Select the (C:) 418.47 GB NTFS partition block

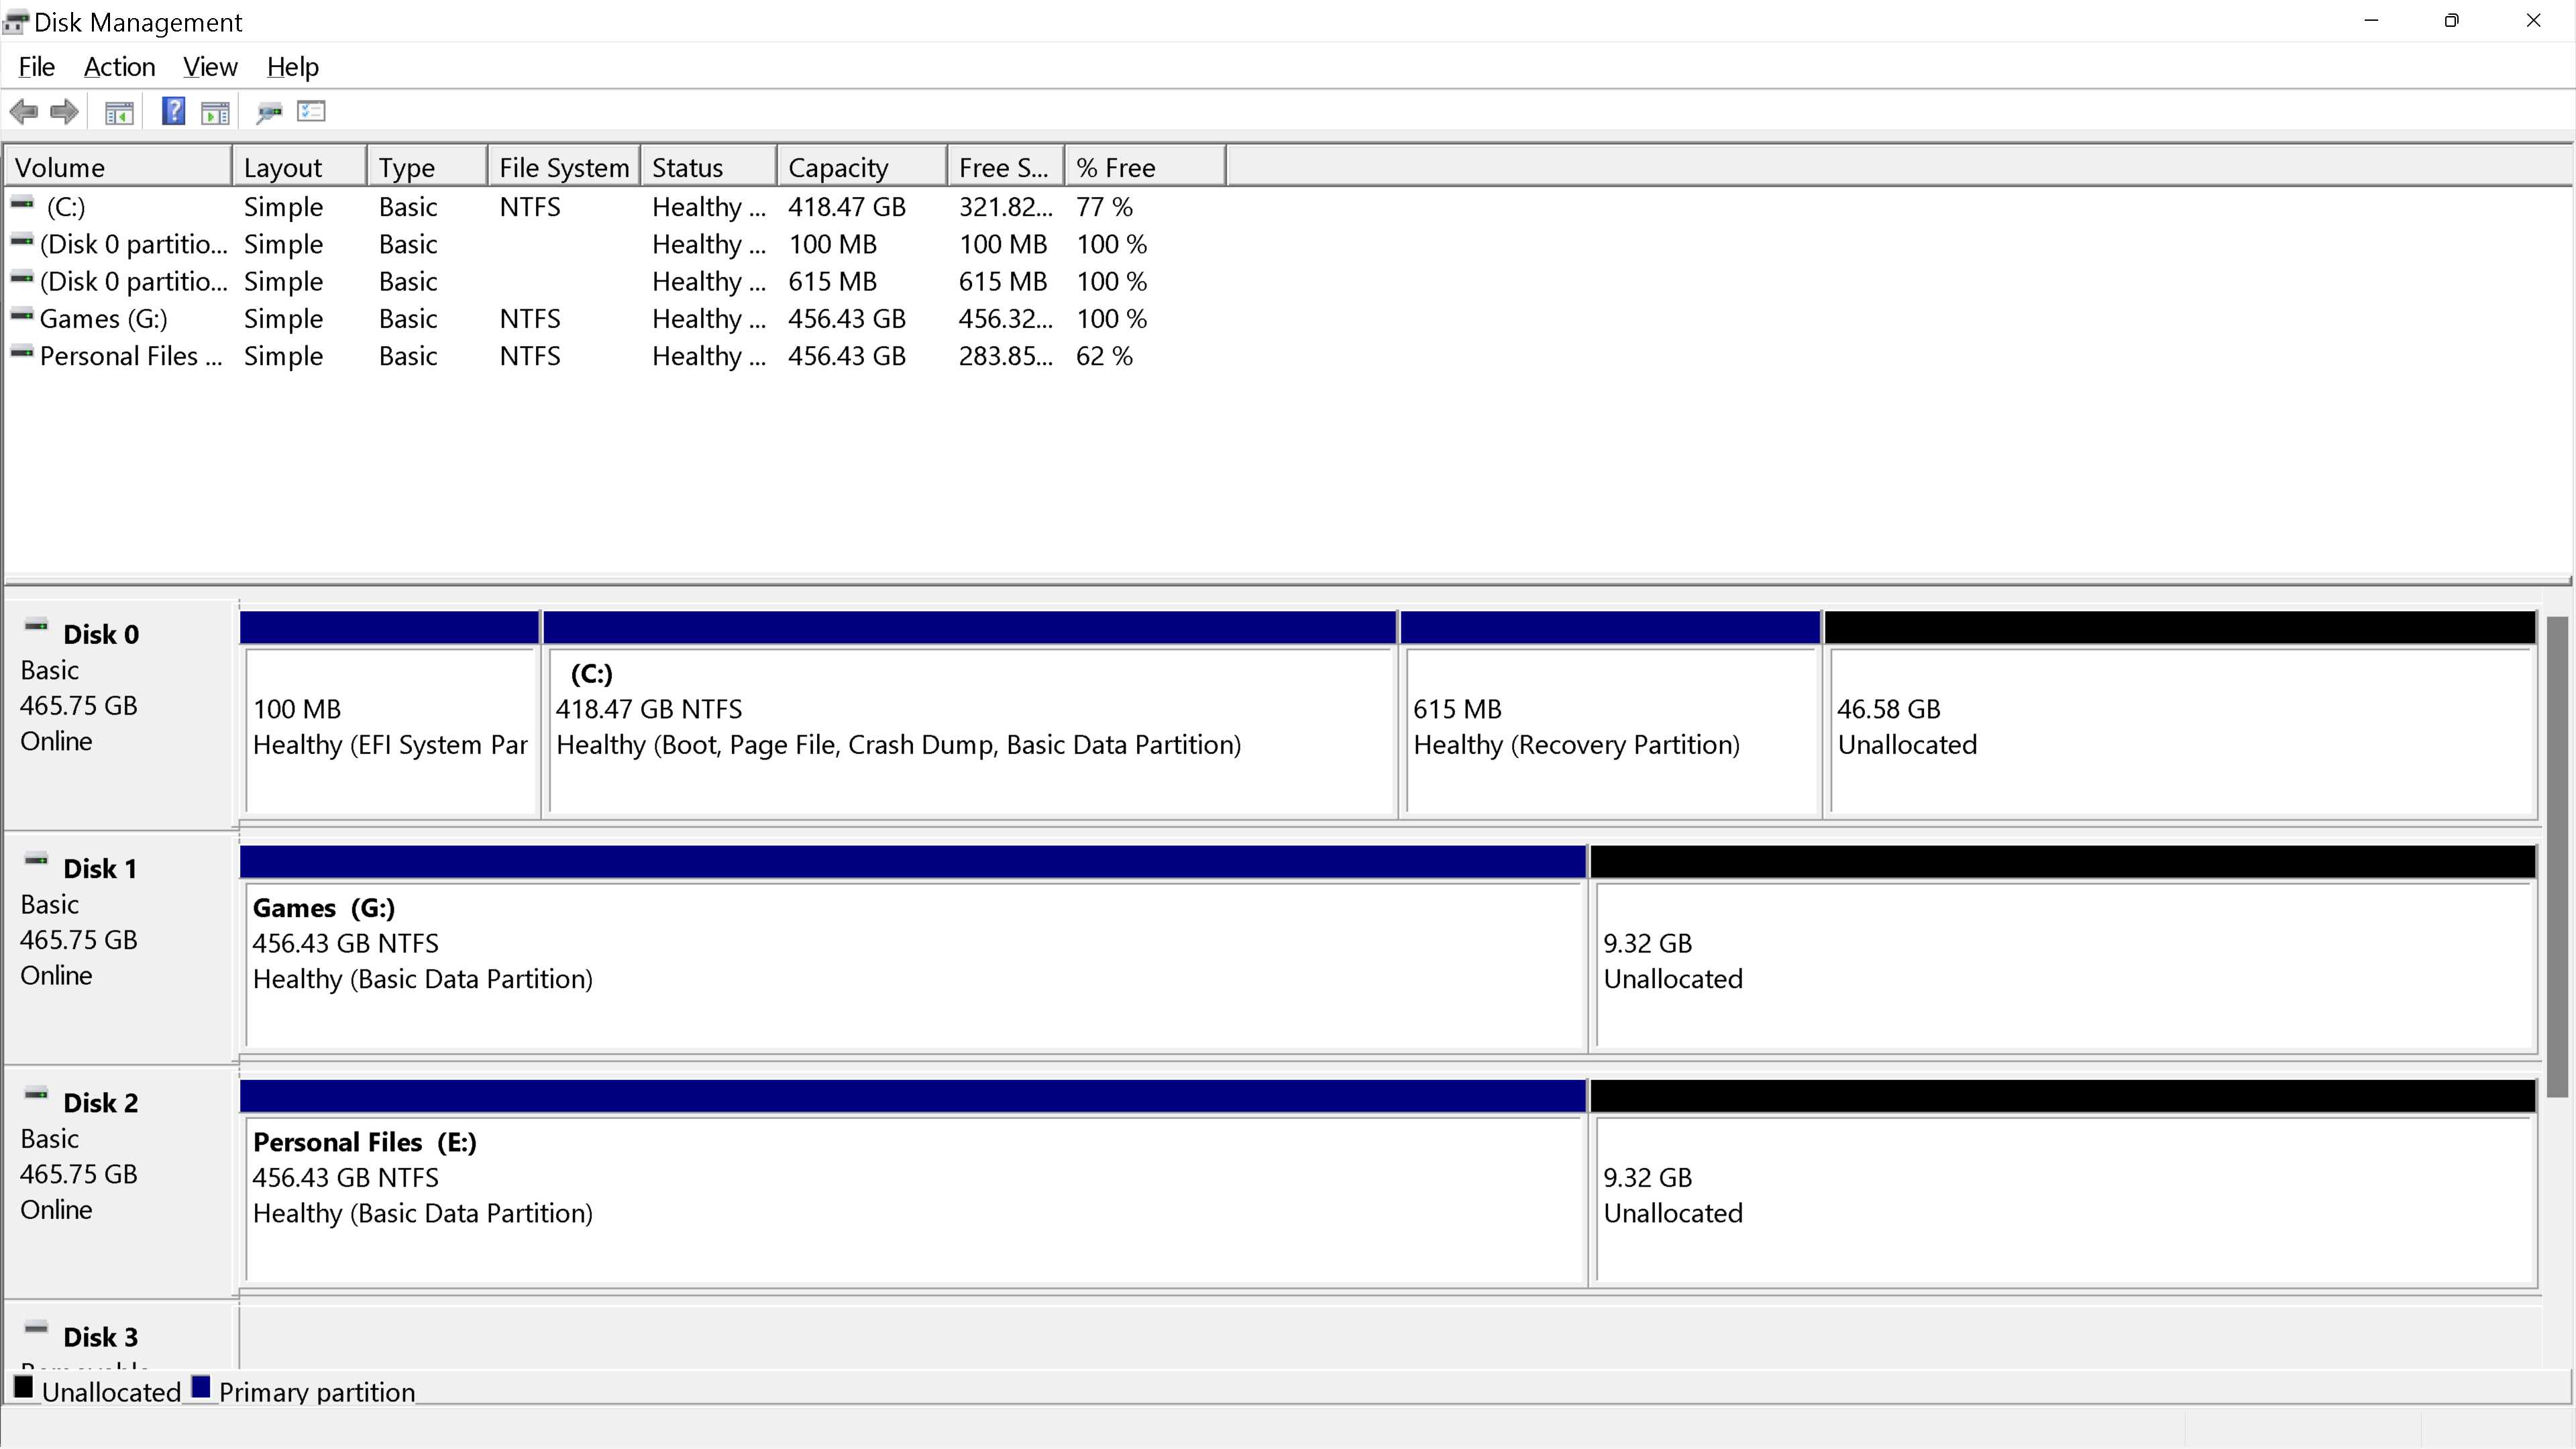coord(970,715)
